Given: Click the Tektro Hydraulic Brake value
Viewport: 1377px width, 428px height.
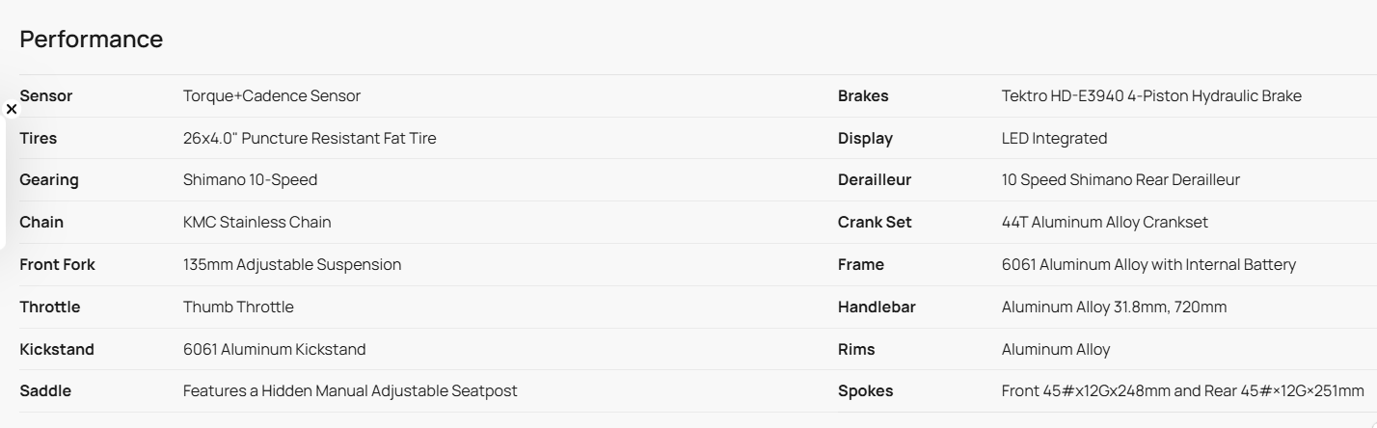Looking at the screenshot, I should point(1150,96).
